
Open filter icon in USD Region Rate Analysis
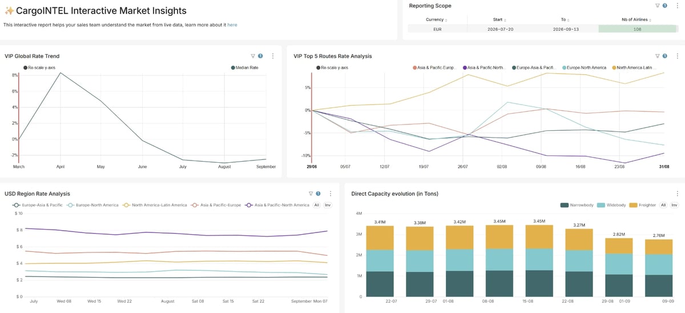tap(311, 194)
